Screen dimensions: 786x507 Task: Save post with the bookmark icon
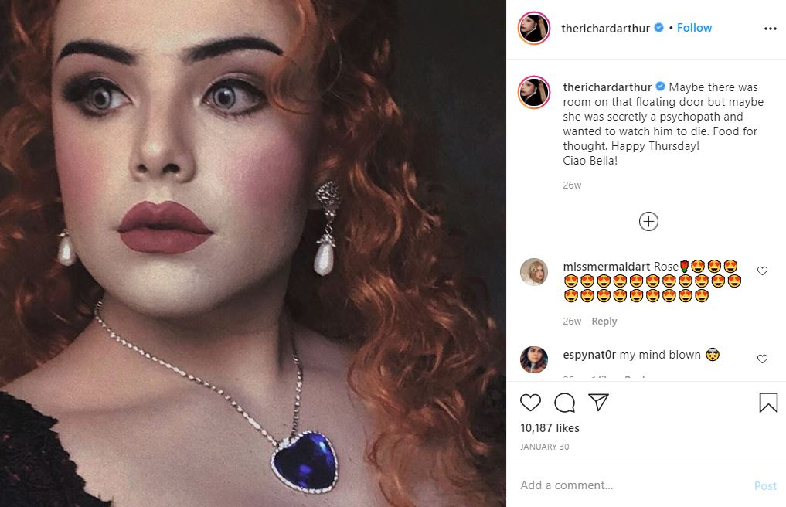pos(767,403)
